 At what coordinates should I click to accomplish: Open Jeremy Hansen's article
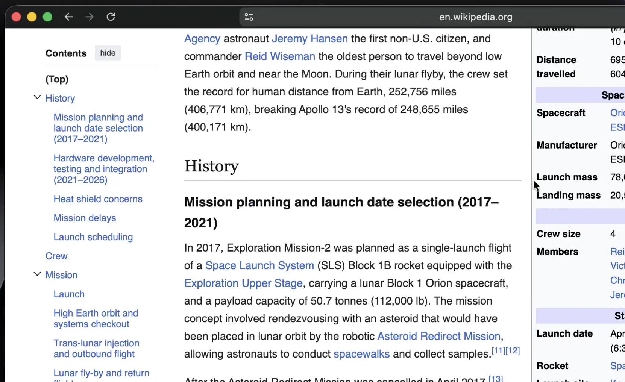pyautogui.click(x=309, y=39)
